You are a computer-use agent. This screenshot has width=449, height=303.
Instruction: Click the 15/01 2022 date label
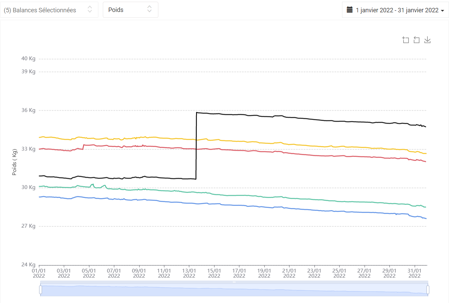coord(214,273)
